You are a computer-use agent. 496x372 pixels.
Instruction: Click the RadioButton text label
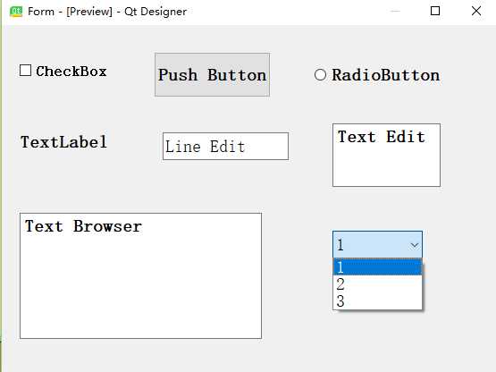(385, 75)
